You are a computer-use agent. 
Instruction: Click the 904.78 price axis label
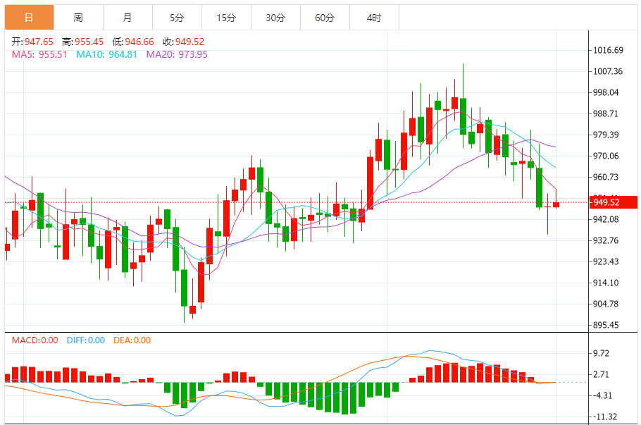(606, 304)
